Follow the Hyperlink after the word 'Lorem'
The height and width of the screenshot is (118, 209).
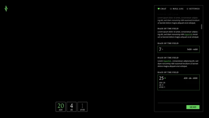click(167, 61)
